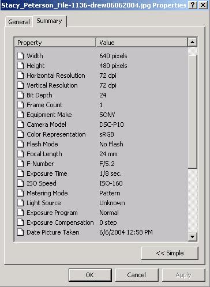Click the page icon beside Height
Screen dimensions: 210x287
coord(21,66)
